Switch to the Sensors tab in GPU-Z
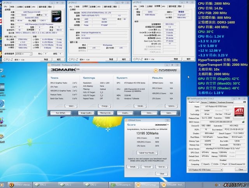 click(x=204, y=102)
